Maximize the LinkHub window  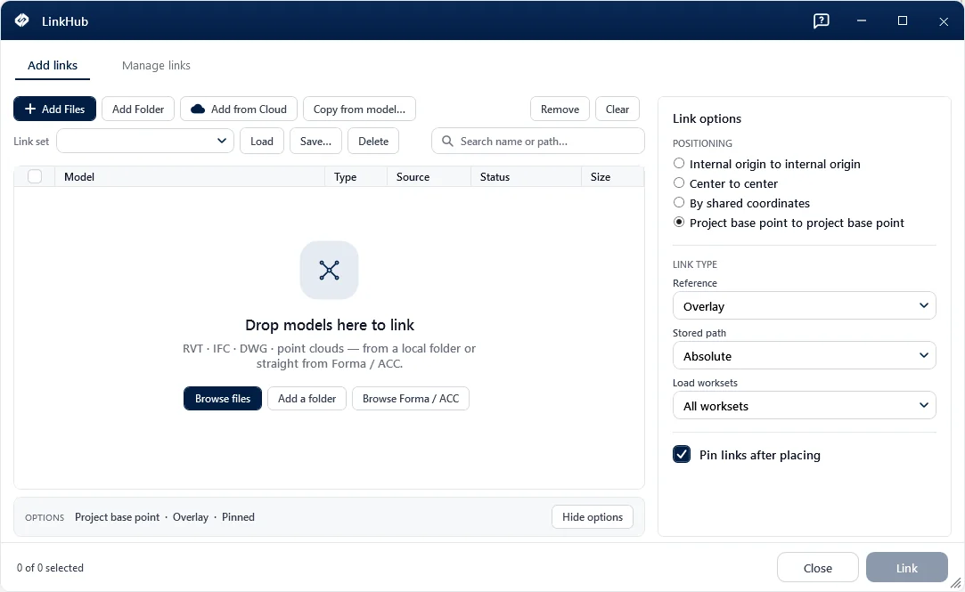point(903,20)
